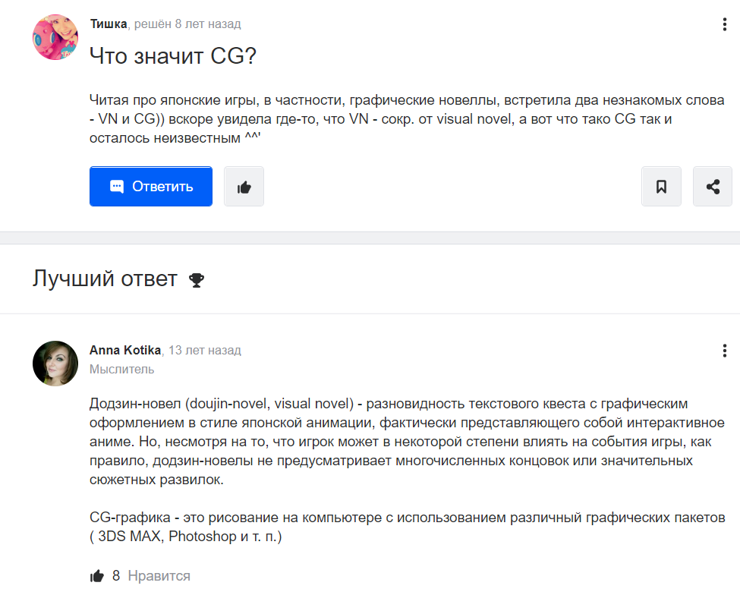Click trophy icon beside 'Лучший ответ'
This screenshot has height=592, width=740.
tap(197, 280)
